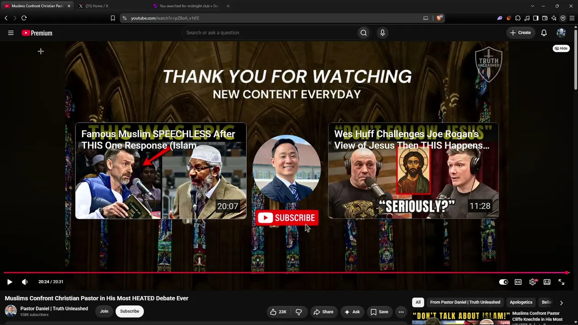Screen dimensions: 578x325
Task: Select the Apologetics chip
Action: click(521, 302)
